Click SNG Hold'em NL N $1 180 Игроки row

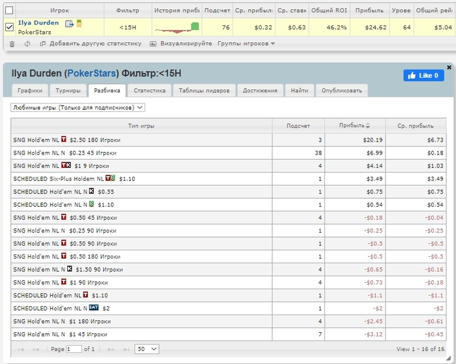pyautogui.click(x=228, y=321)
